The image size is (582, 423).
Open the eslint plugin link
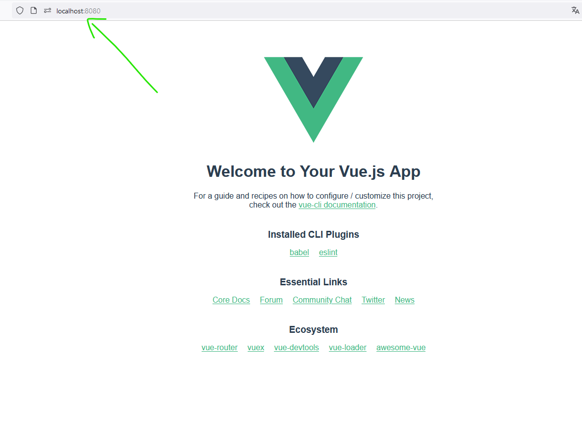pyautogui.click(x=328, y=252)
